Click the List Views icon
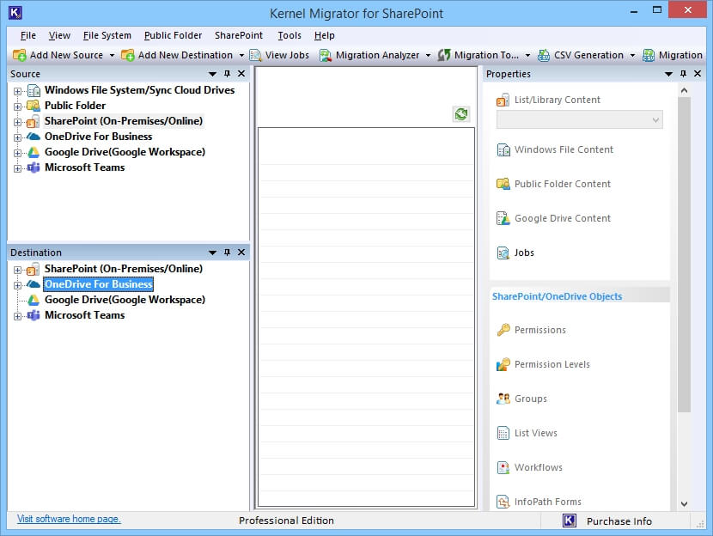The width and height of the screenshot is (713, 536). point(503,433)
